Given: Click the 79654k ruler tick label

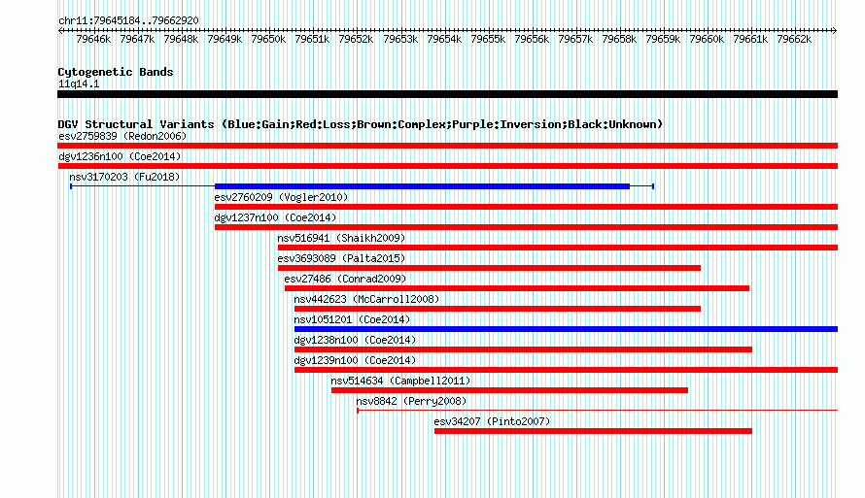Looking at the screenshot, I should click(x=444, y=39).
